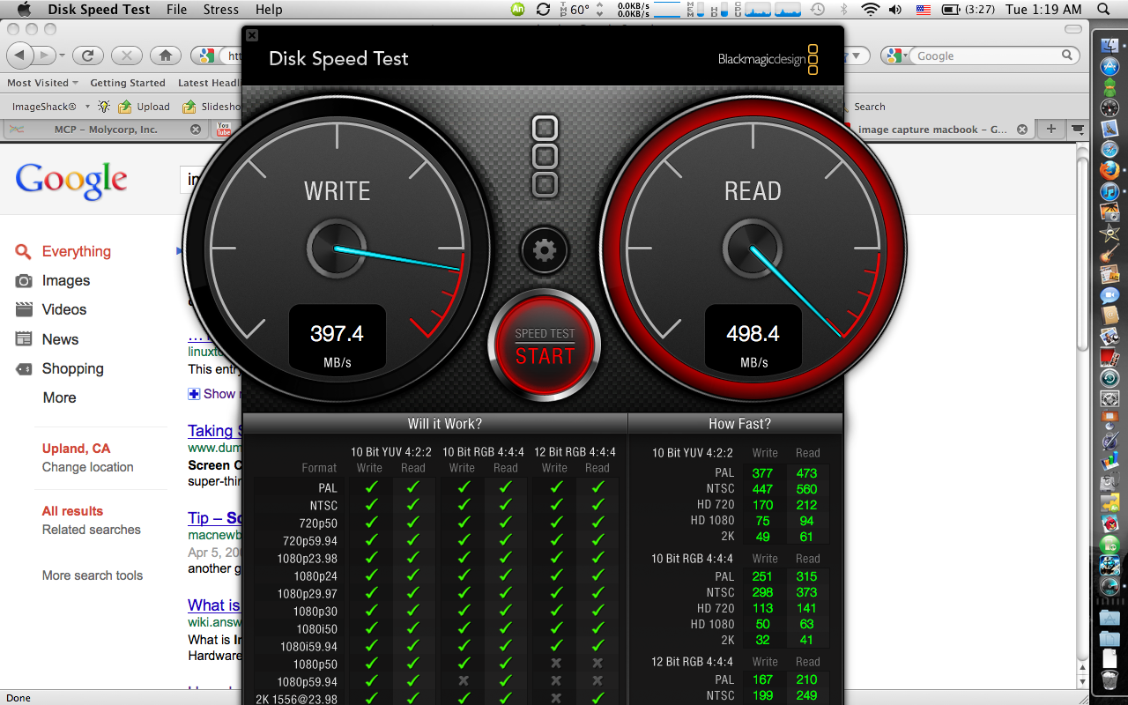
Task: Open Getting Started bookmark
Action: pos(128,83)
